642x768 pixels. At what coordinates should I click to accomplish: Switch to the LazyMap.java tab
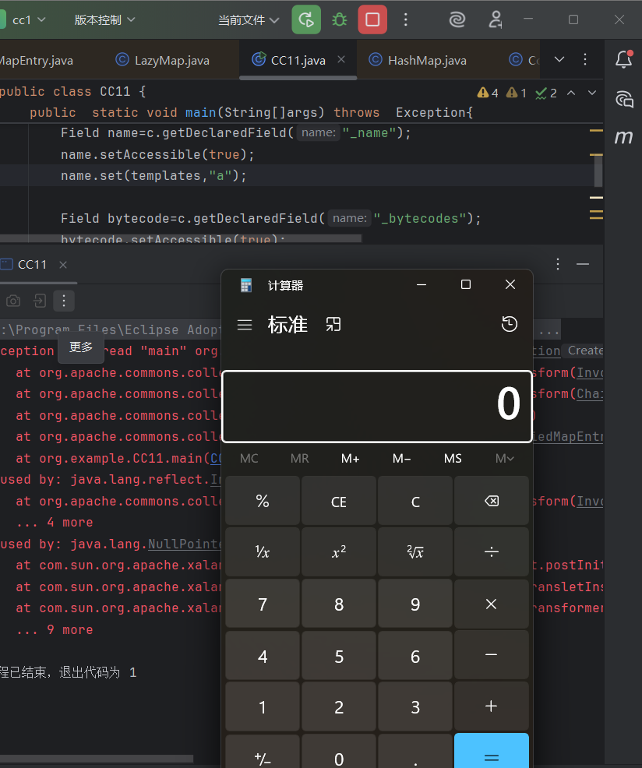click(x=162, y=60)
